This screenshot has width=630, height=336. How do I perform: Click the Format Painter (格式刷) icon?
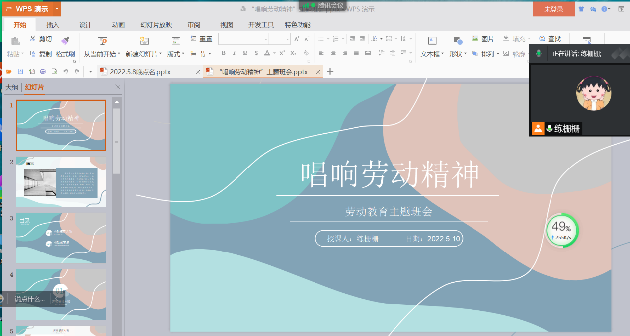click(x=65, y=40)
